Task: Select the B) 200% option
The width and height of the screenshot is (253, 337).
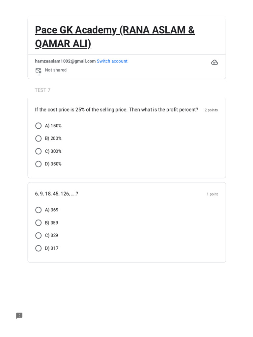Action: click(x=39, y=139)
